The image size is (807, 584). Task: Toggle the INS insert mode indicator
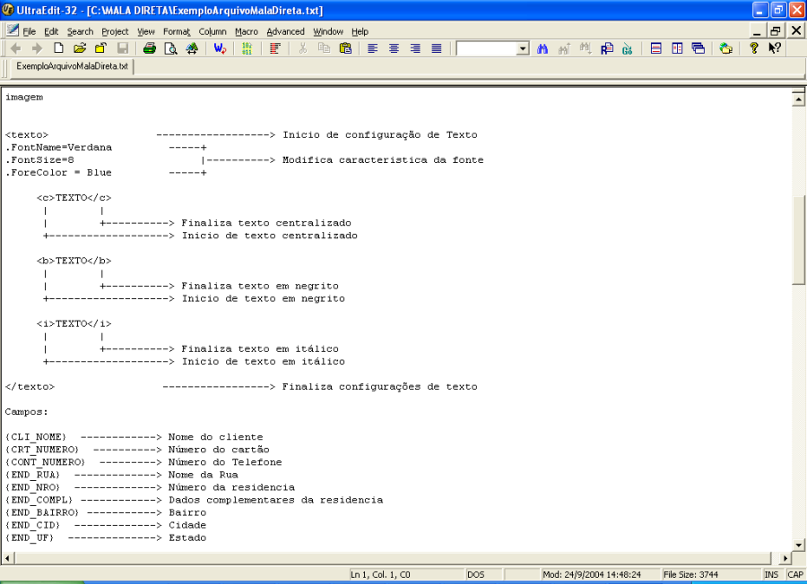(770, 574)
